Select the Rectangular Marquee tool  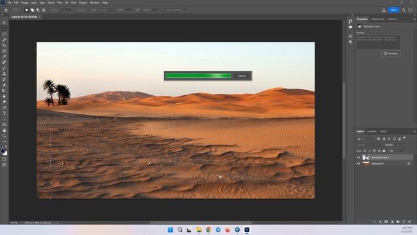(x=5, y=28)
